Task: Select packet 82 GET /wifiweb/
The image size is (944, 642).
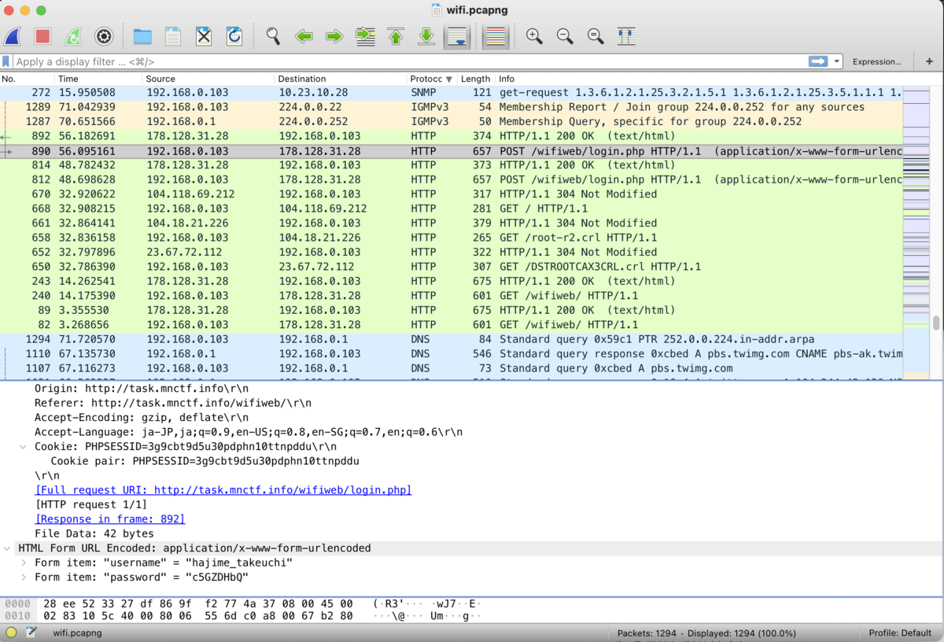Action: click(452, 325)
